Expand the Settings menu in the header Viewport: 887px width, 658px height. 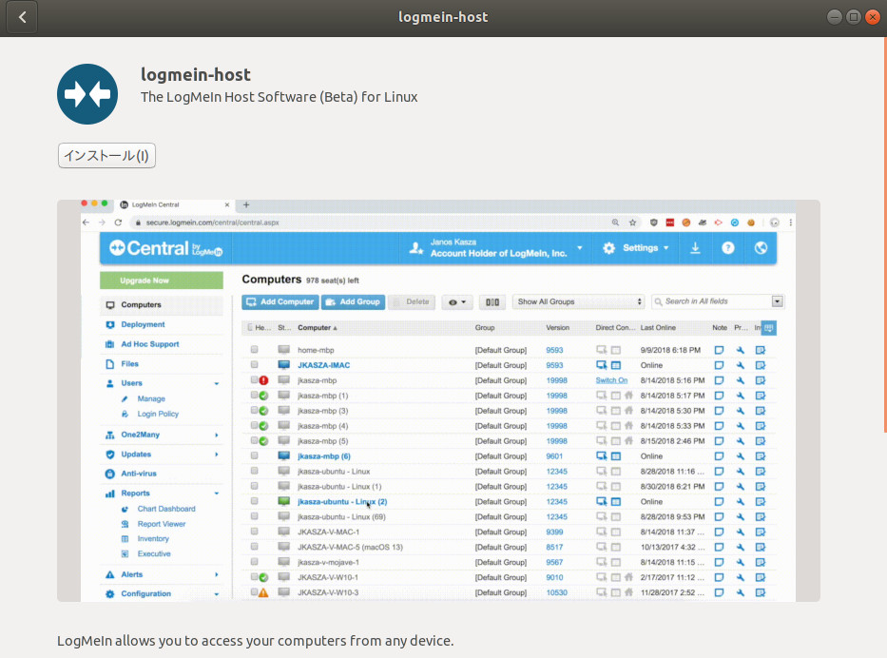(x=637, y=247)
